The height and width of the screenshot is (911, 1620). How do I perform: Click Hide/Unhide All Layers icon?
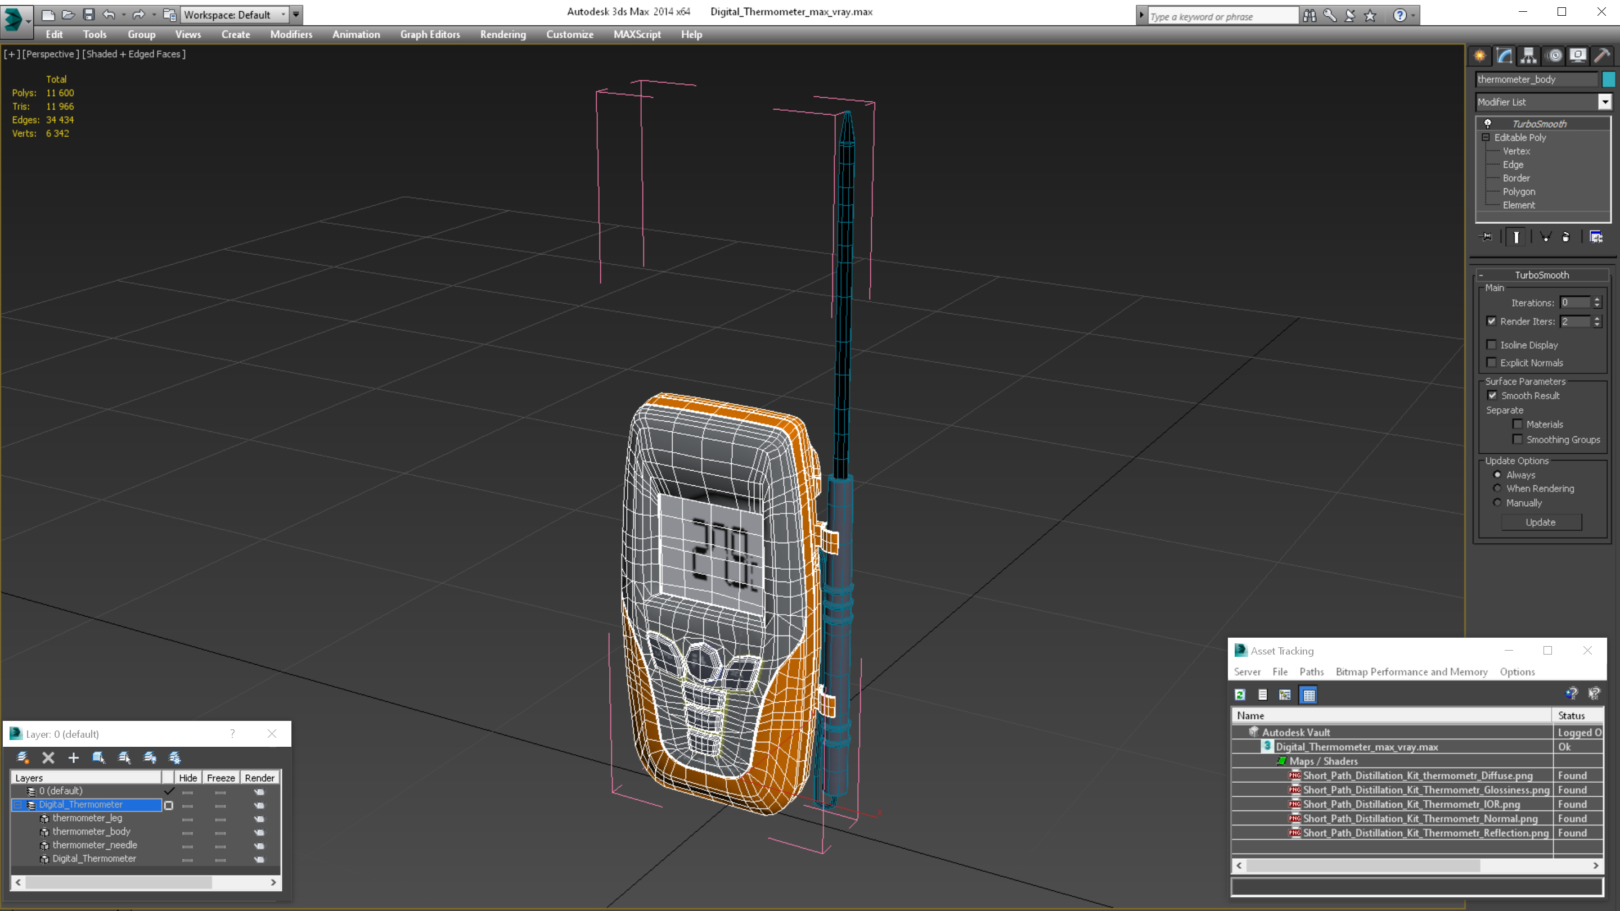tap(150, 757)
